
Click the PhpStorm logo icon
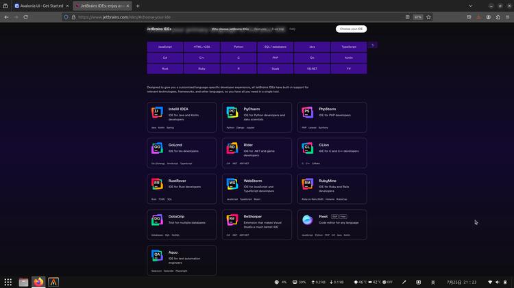click(x=307, y=112)
